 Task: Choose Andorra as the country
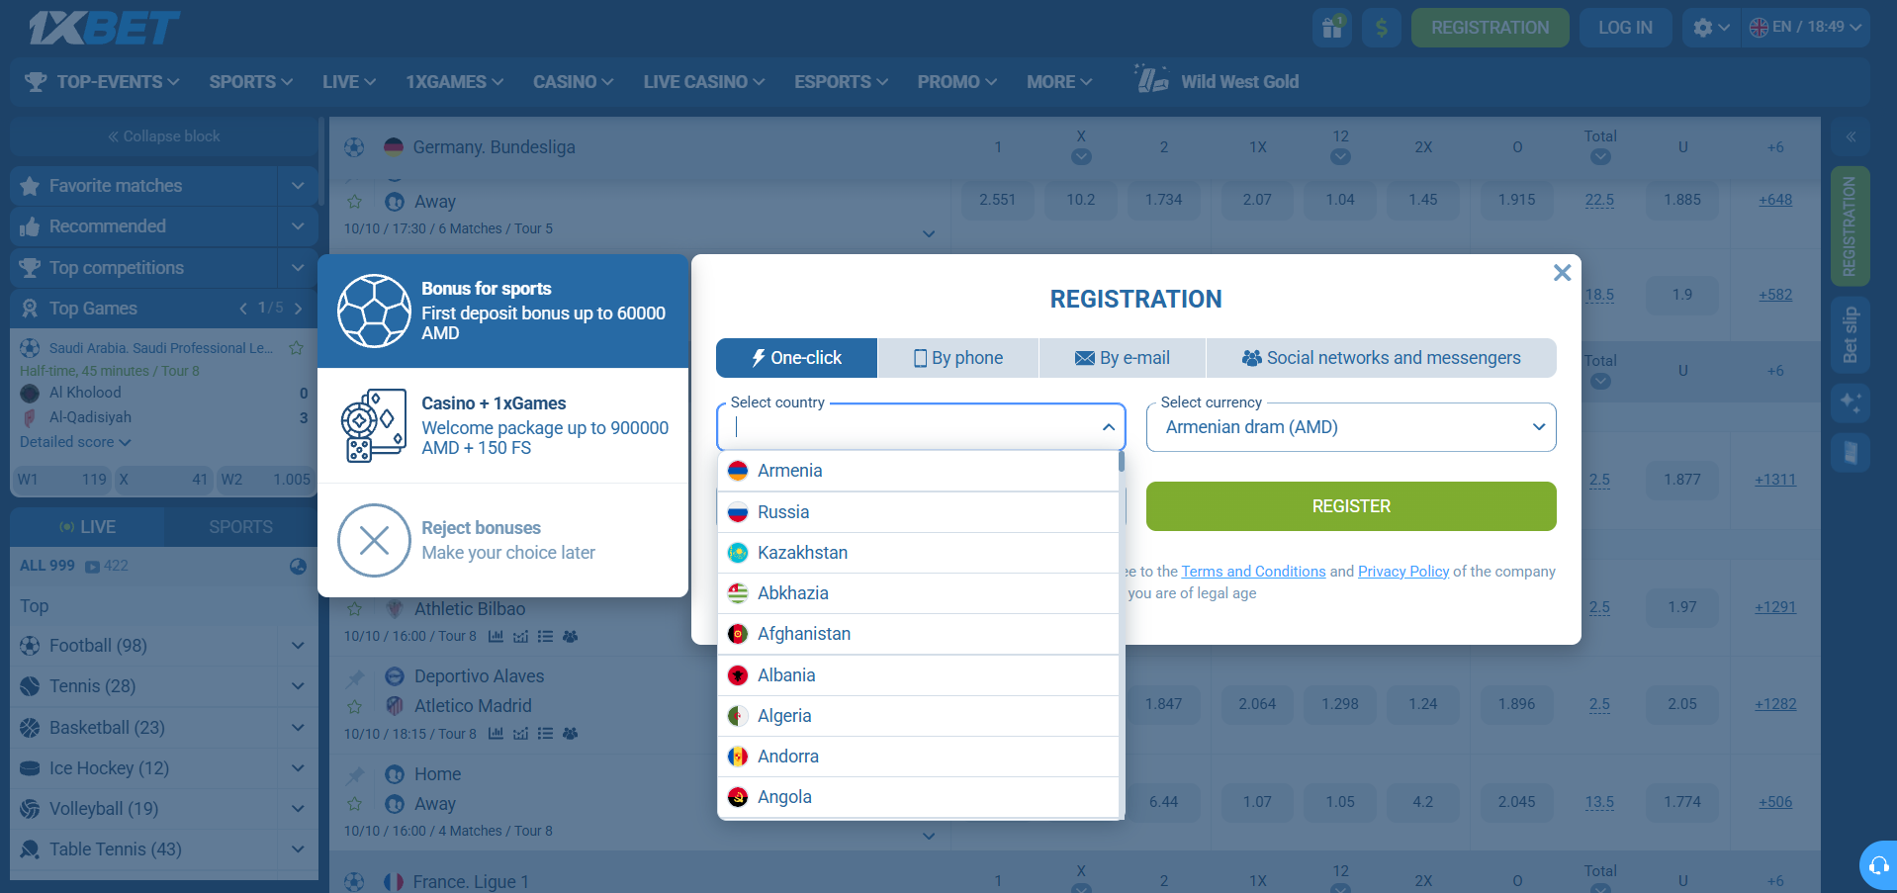(x=918, y=757)
